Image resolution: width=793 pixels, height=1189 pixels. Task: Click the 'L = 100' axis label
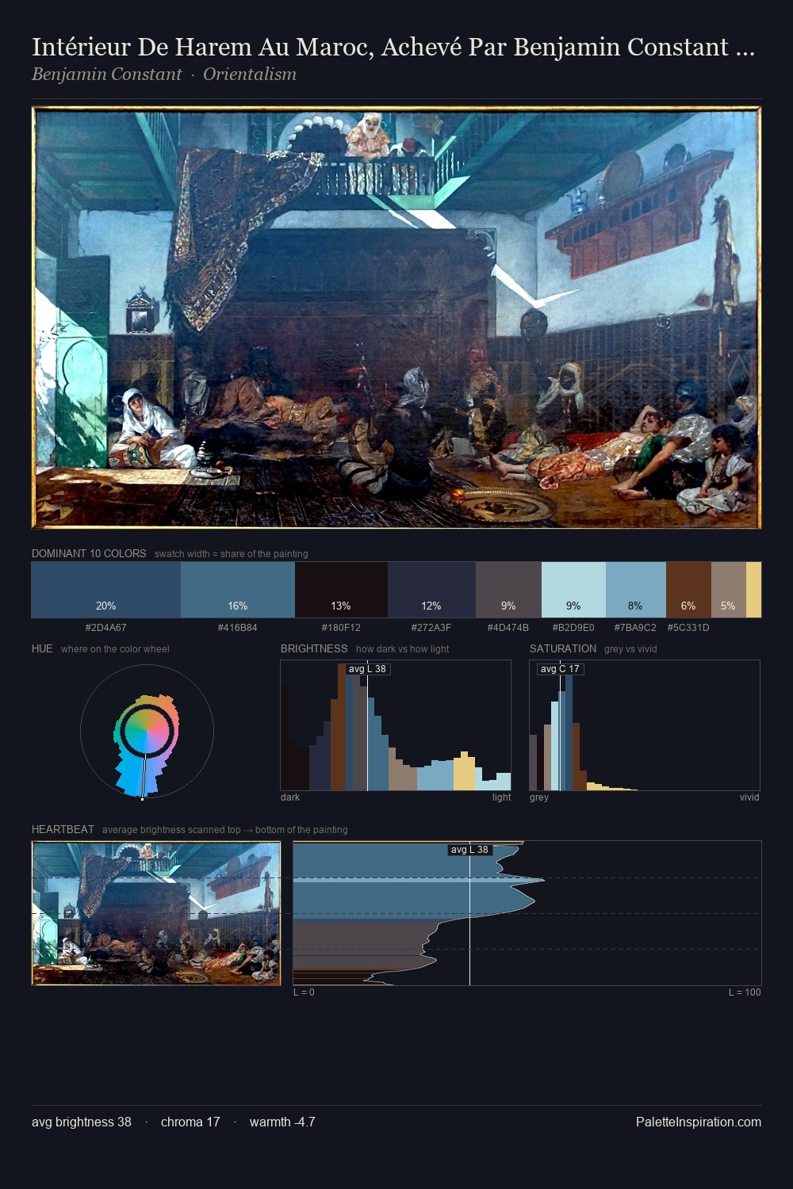point(745,992)
